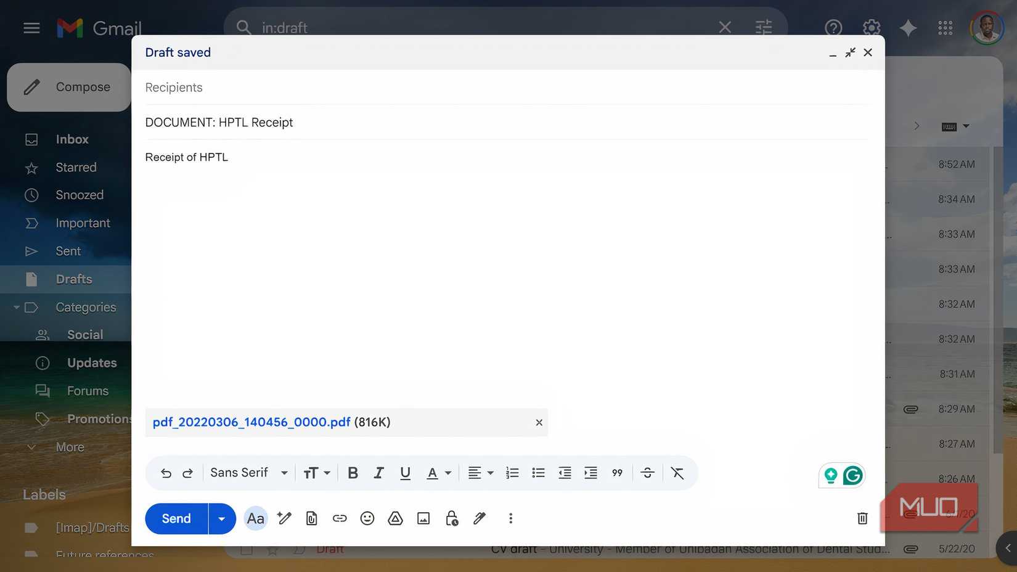Open the text color picker
Viewport: 1017px width, 572px height.
coord(438,473)
